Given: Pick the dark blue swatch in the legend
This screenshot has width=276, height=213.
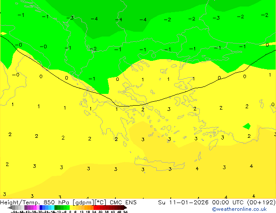Looking at the screenshot, I should coord(41,207).
